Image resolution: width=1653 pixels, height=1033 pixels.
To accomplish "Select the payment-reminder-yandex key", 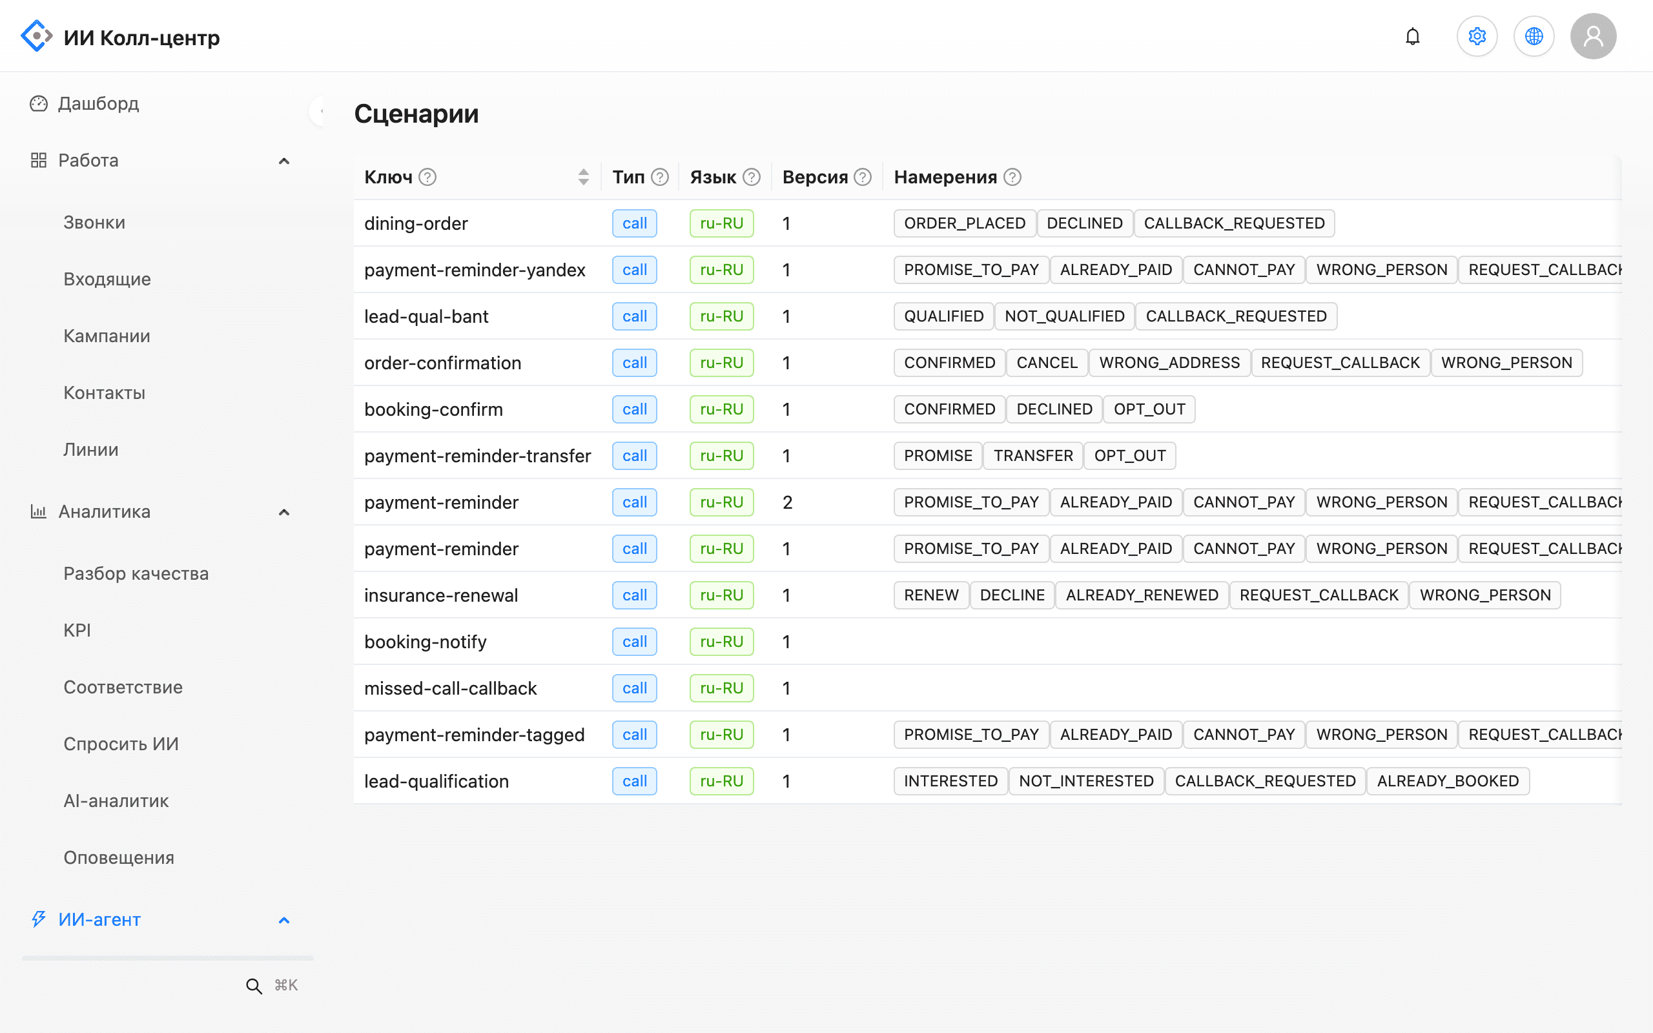I will (x=475, y=270).
